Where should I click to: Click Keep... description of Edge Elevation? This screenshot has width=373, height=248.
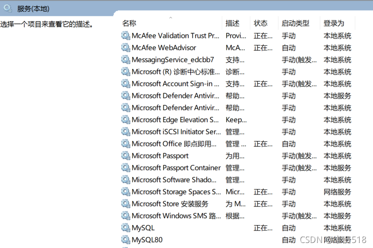point(236,120)
